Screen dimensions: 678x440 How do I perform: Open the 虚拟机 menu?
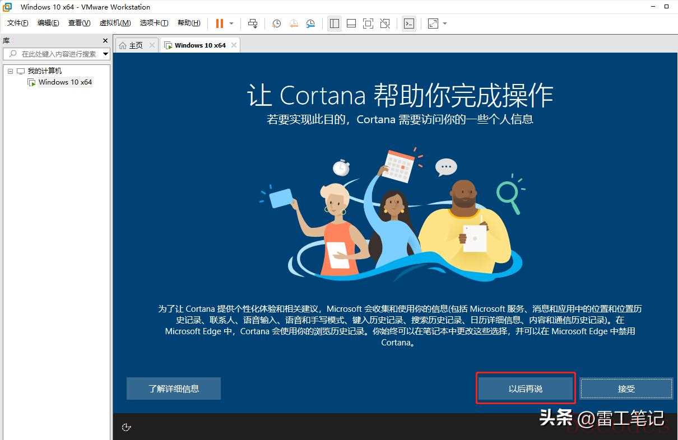point(115,23)
